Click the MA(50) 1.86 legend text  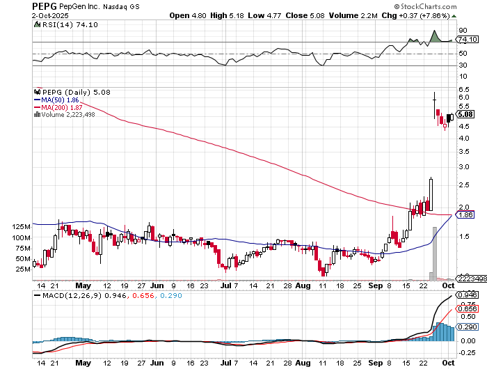60,100
